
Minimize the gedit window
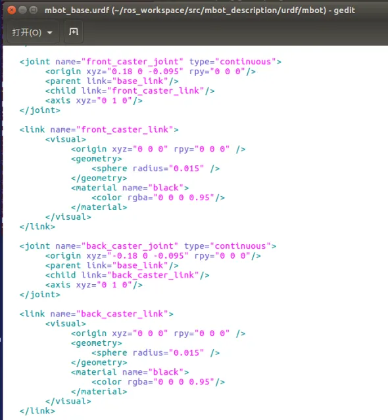click(22, 10)
